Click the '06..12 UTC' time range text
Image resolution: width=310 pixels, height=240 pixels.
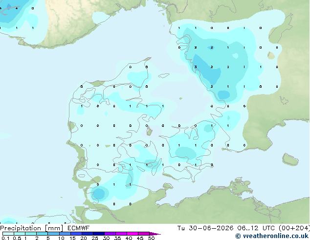click(x=256, y=228)
